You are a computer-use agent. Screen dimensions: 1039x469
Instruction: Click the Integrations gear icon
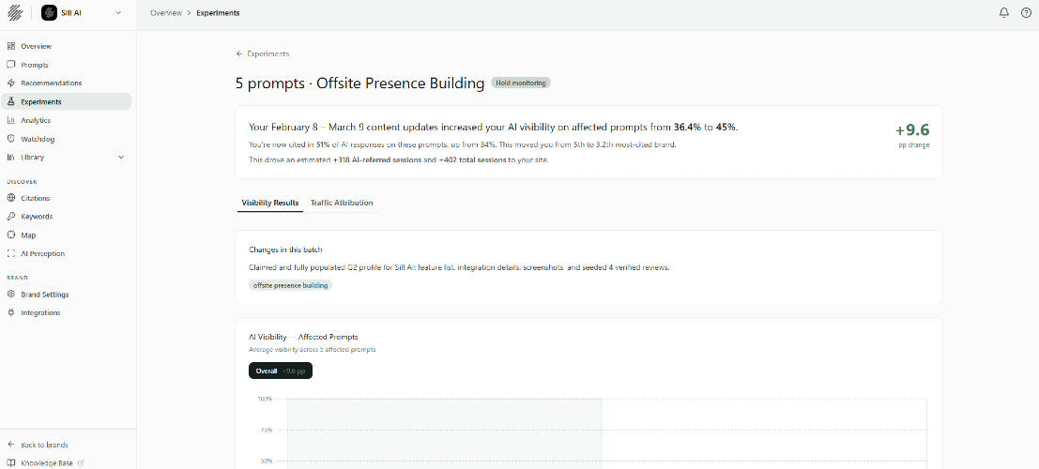11,312
